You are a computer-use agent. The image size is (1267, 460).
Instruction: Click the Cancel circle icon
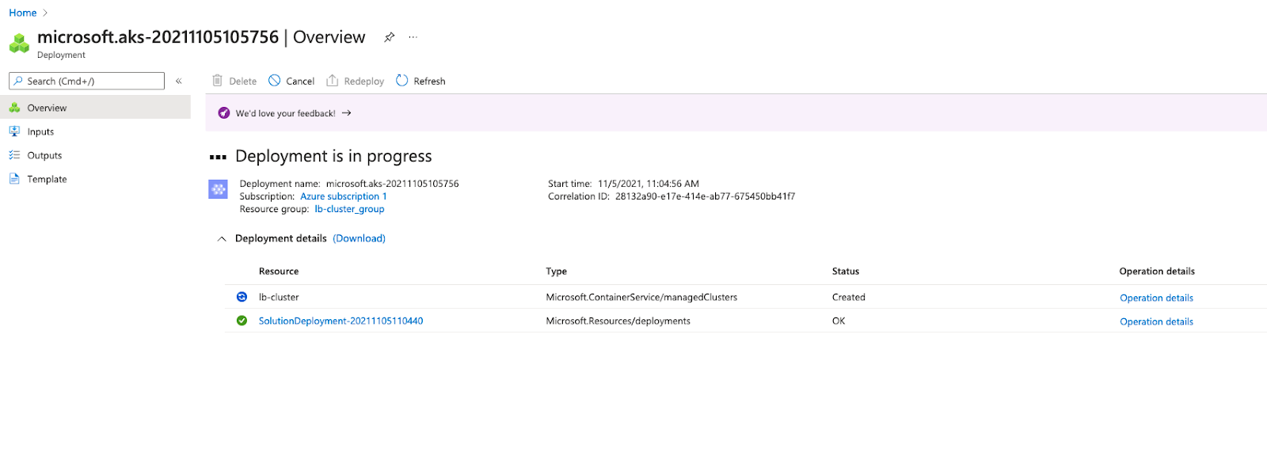click(x=274, y=81)
